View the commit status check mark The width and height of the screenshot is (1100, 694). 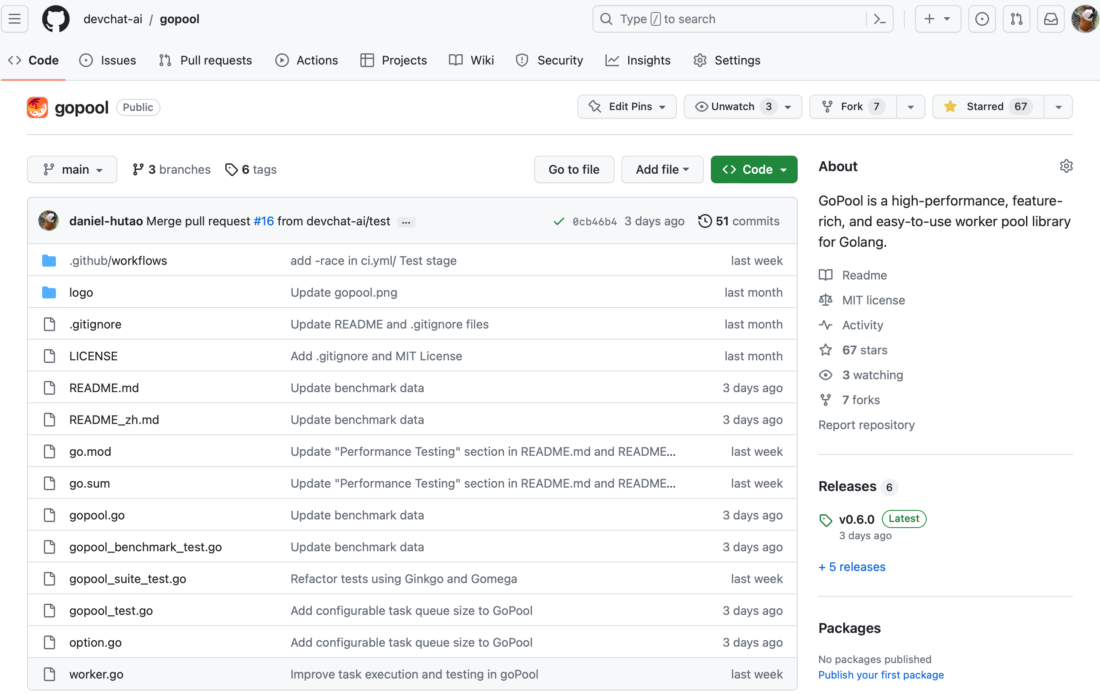click(558, 221)
